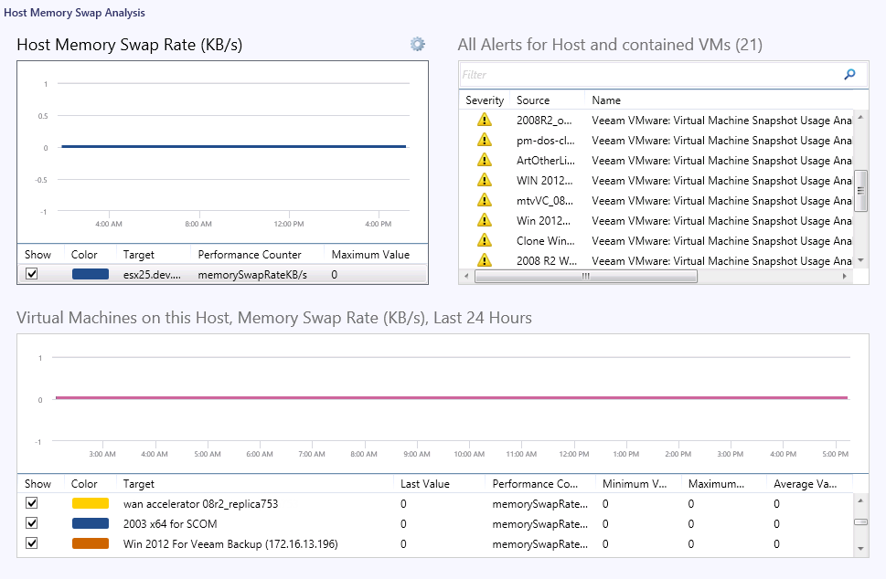The width and height of the screenshot is (886, 579).
Task: Uncheck the esx25 host Show checkbox
Action: coord(33,274)
